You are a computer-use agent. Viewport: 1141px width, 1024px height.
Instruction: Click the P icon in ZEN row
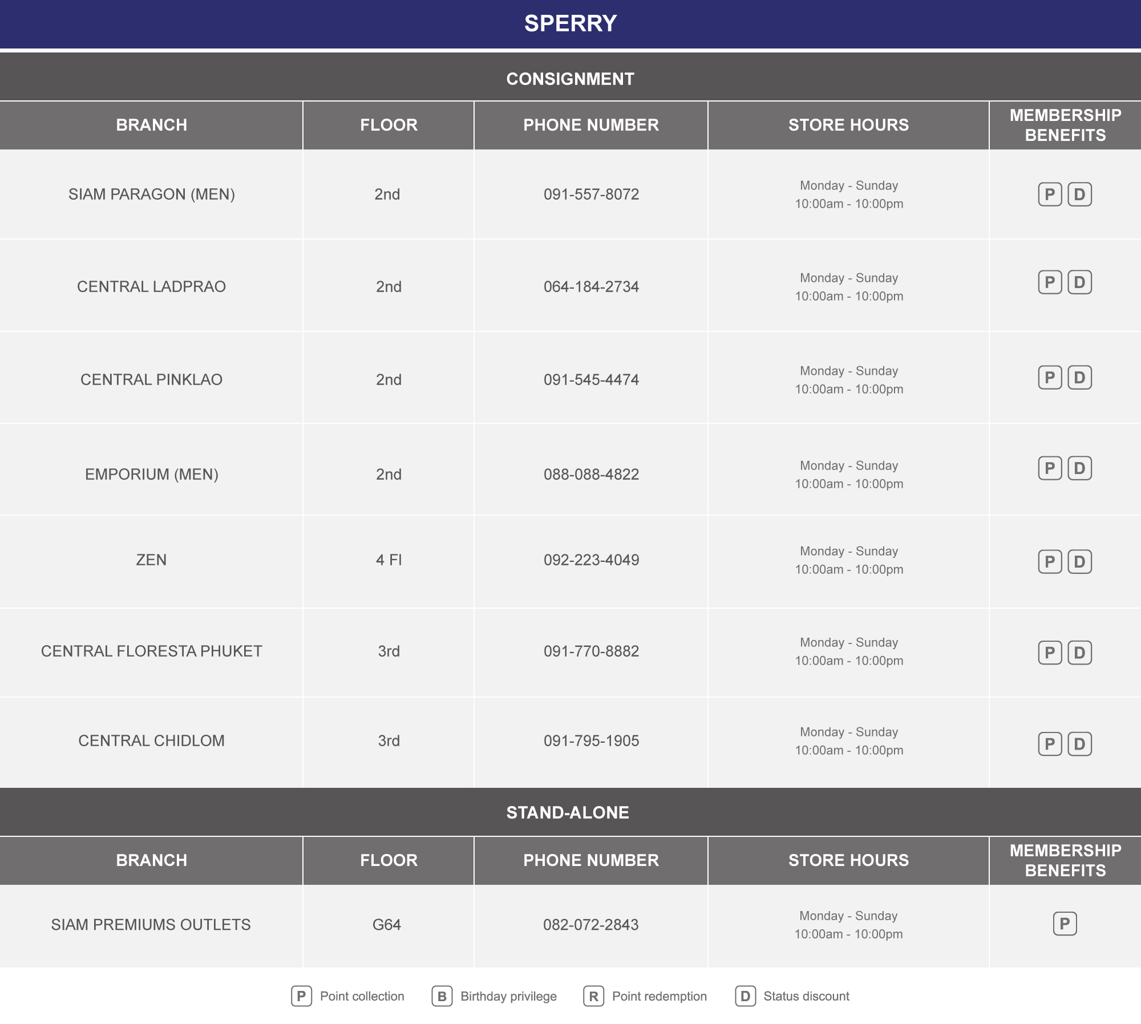tap(1050, 562)
